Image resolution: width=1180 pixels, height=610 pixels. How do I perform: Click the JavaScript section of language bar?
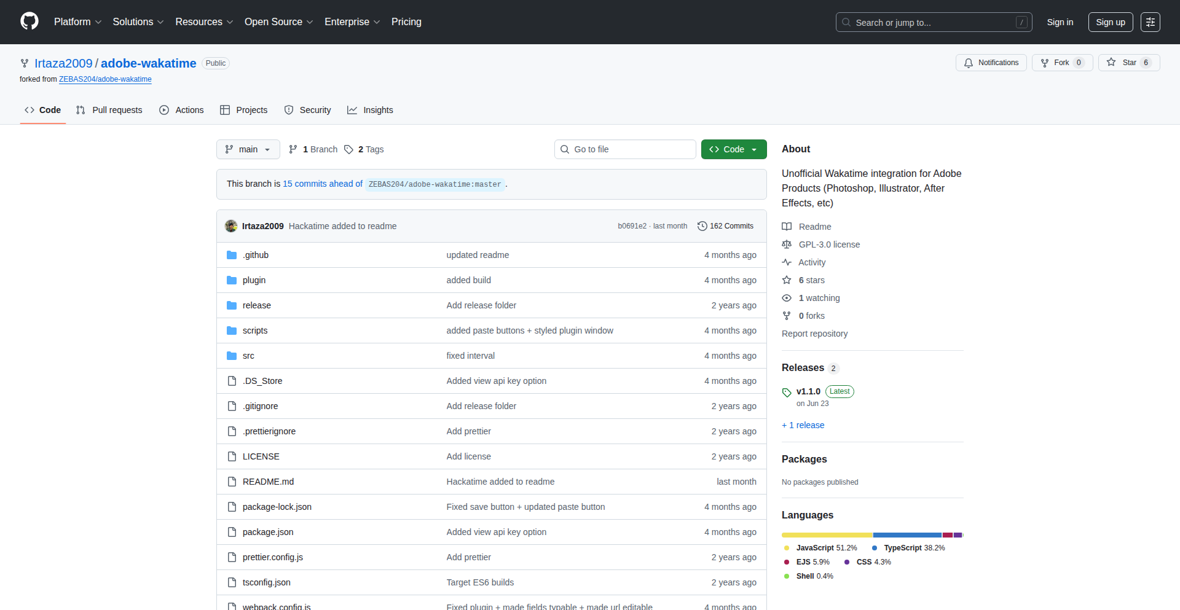(827, 535)
